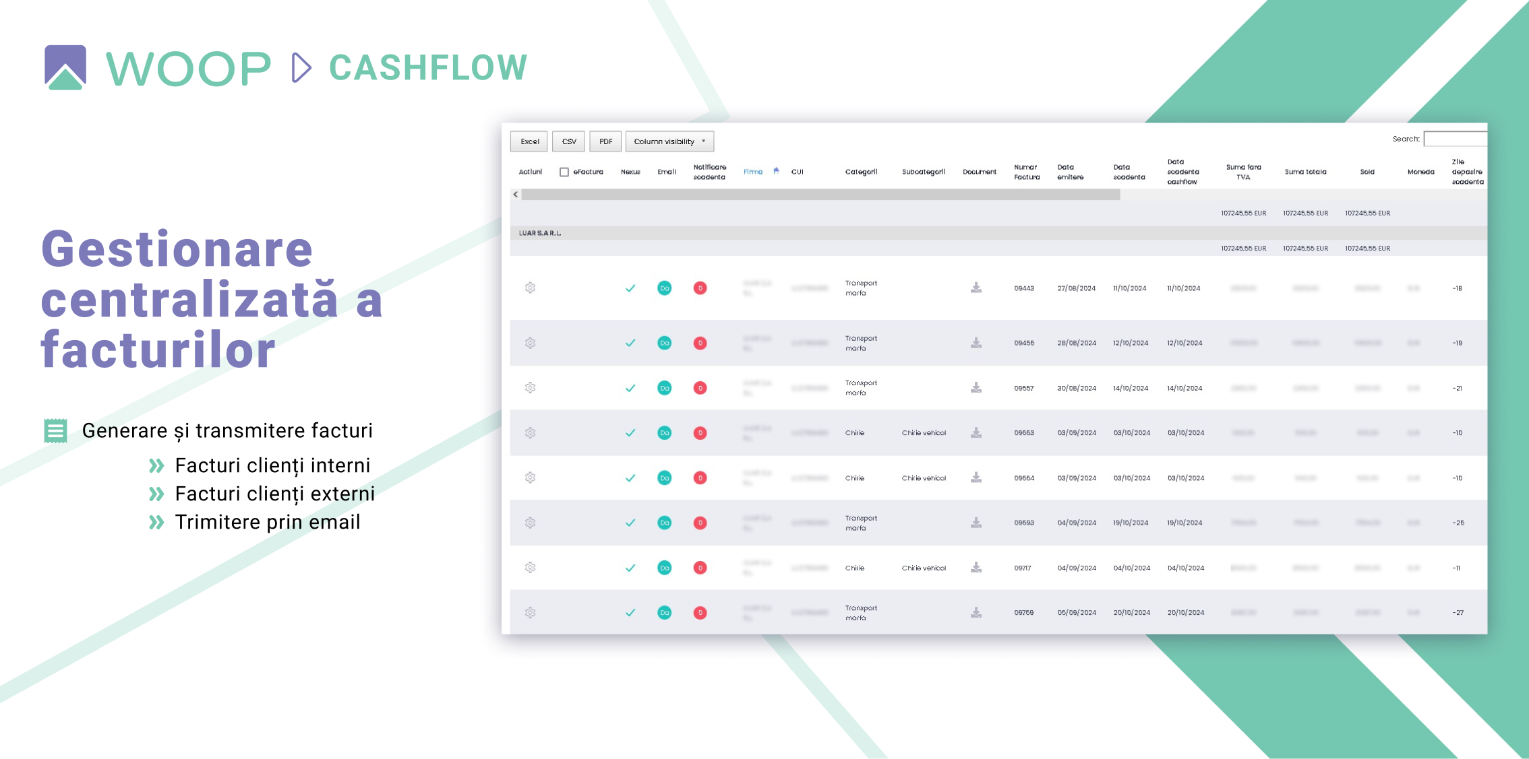Download document for invoice 09455
The height and width of the screenshot is (759, 1529).
(x=976, y=343)
